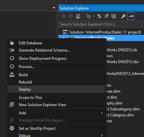Click the Add submenu arrow

coord(102,113)
